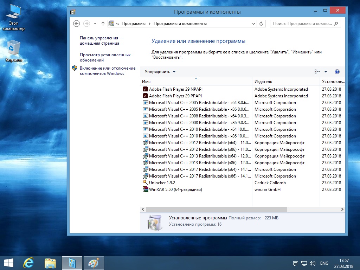Click icon of Visual C++ 2005 x64
The height and width of the screenshot is (270, 360).
point(145,102)
